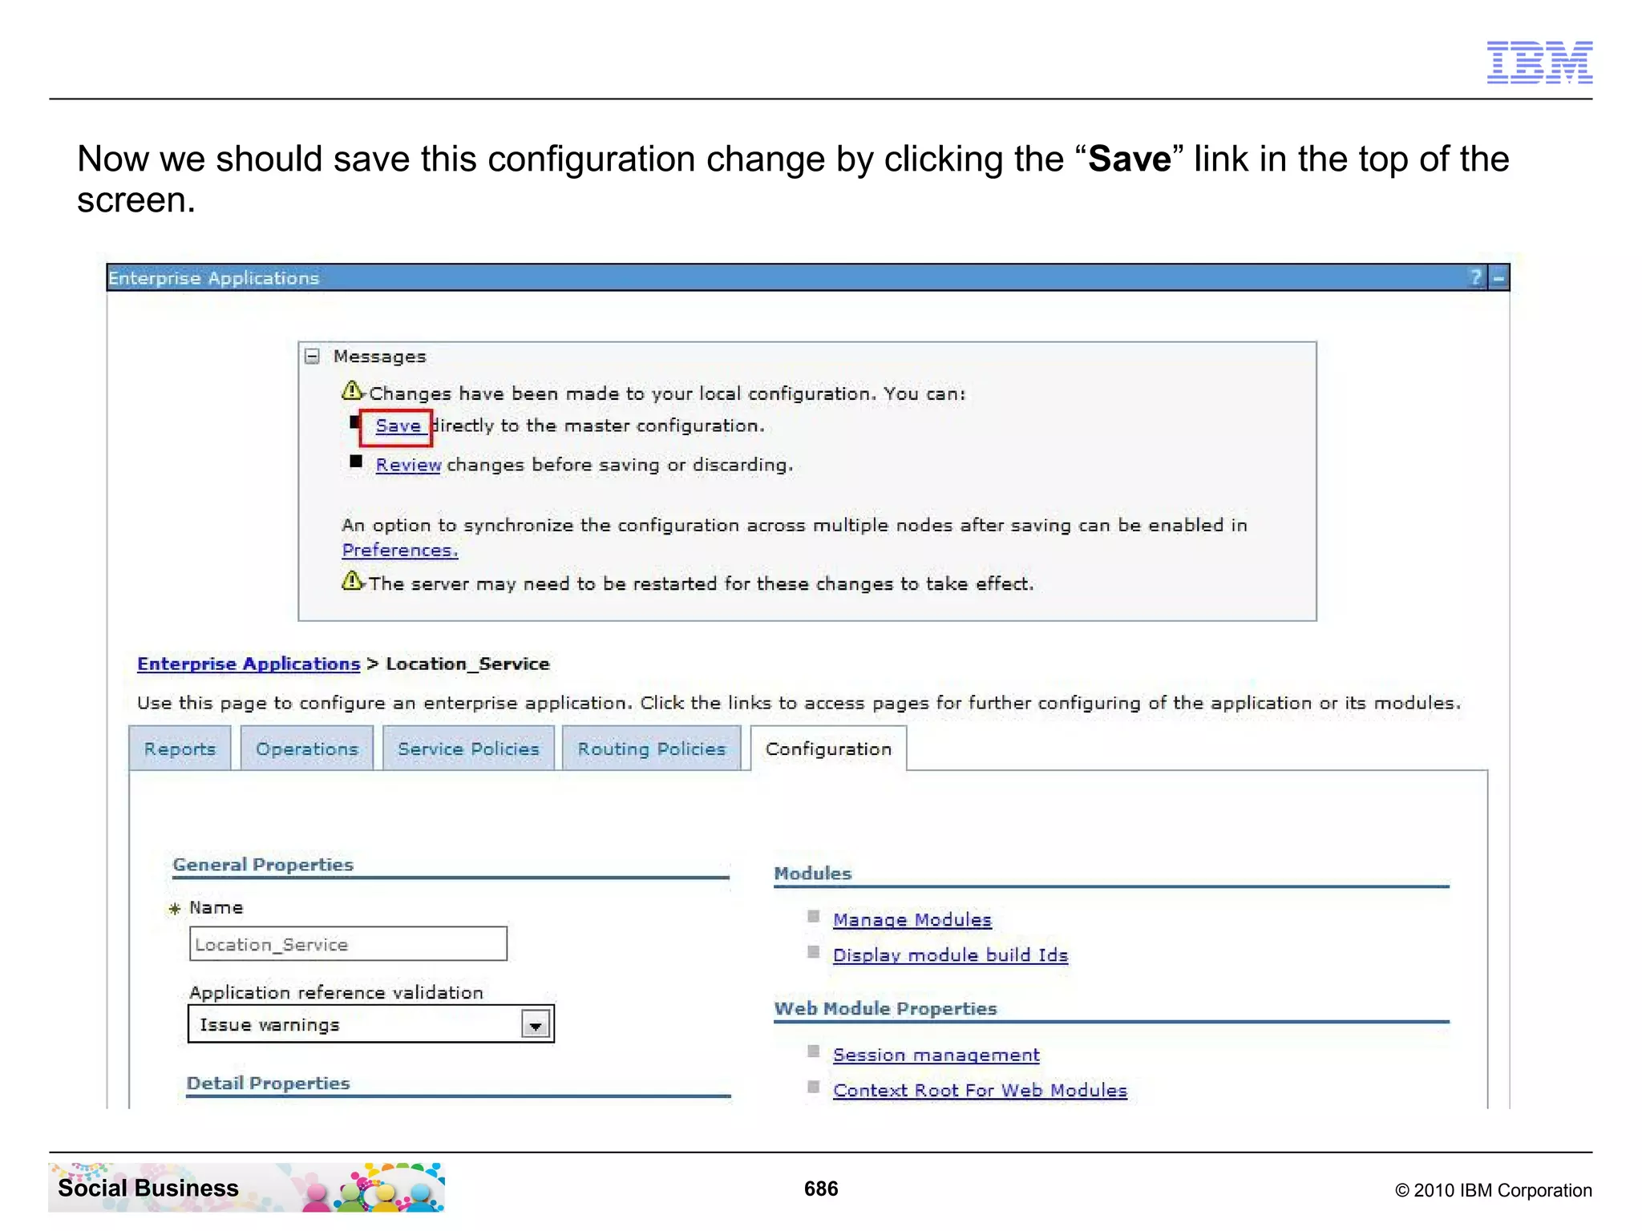Viewport: 1642px width, 1231px height.
Task: Click the 'Location_Service' breadcrumb text
Action: click(x=467, y=664)
